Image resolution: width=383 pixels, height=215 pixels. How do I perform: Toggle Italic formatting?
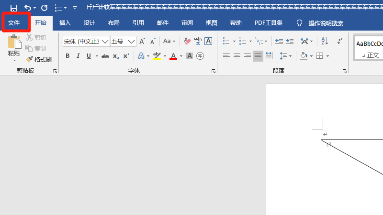[78, 56]
